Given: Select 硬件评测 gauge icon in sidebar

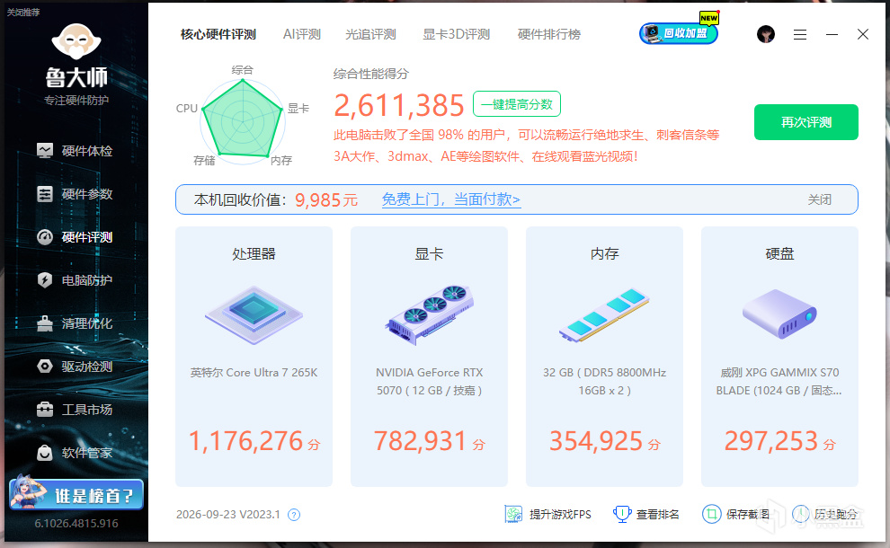Looking at the screenshot, I should [45, 237].
